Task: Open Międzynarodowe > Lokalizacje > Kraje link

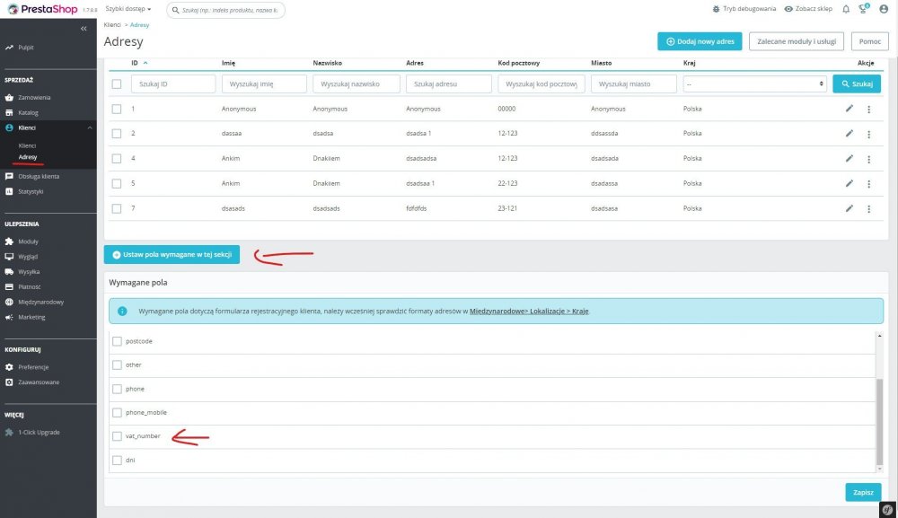Action: (529, 312)
